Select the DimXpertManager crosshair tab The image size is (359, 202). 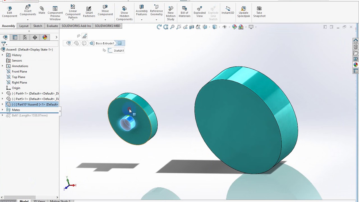(35, 37)
